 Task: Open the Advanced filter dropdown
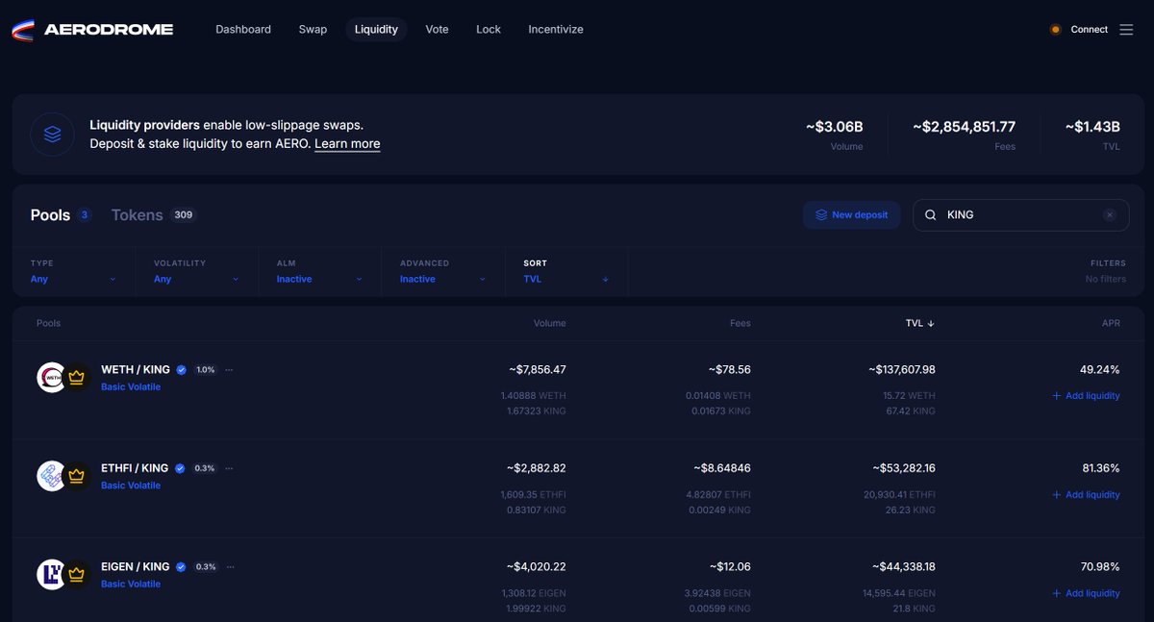442,279
